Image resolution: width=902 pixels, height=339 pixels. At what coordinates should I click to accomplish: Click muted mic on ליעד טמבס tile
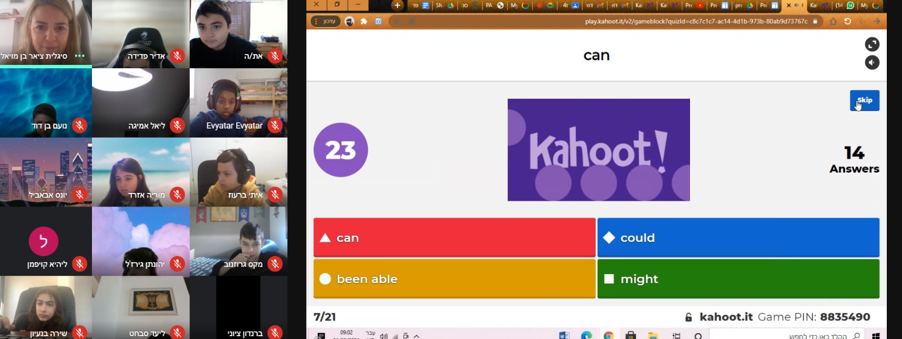(x=178, y=333)
